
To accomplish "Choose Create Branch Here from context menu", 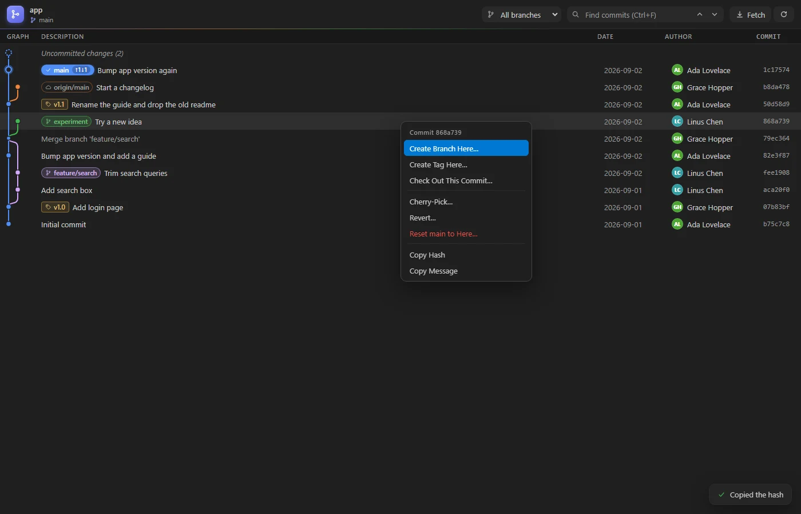I will click(x=466, y=148).
